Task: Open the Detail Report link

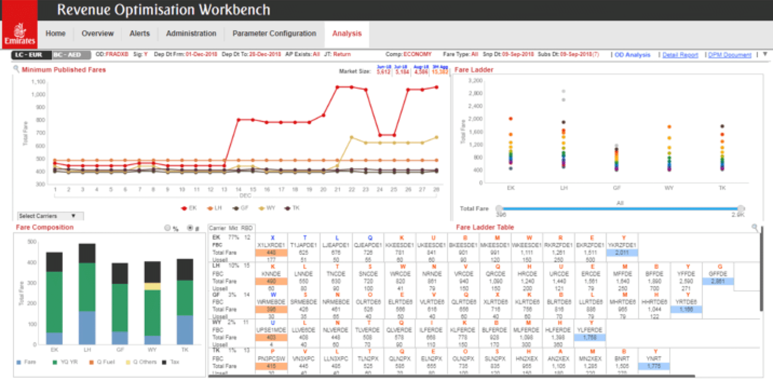Action: [x=680, y=55]
